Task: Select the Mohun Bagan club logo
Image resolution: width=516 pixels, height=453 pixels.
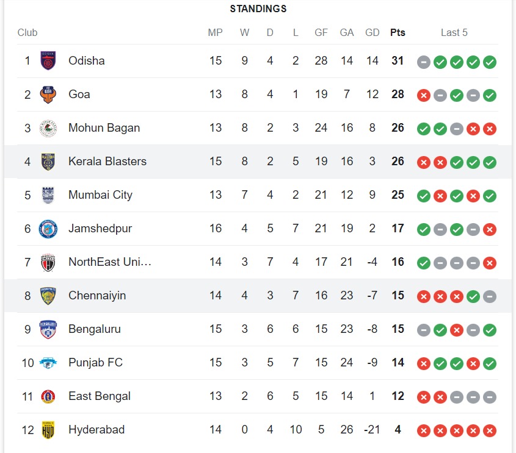Action: (x=48, y=128)
